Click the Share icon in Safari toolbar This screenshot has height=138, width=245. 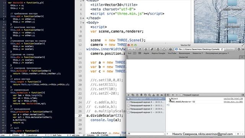pos(140,49)
